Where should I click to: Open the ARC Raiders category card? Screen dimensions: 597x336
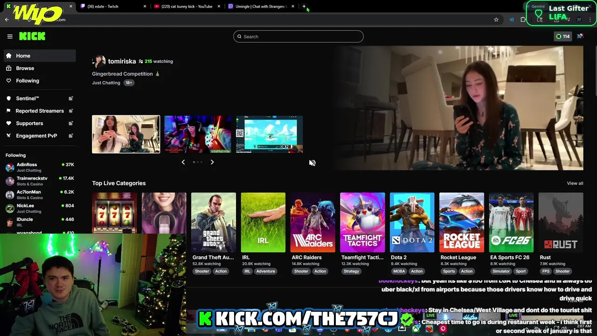[x=312, y=223]
